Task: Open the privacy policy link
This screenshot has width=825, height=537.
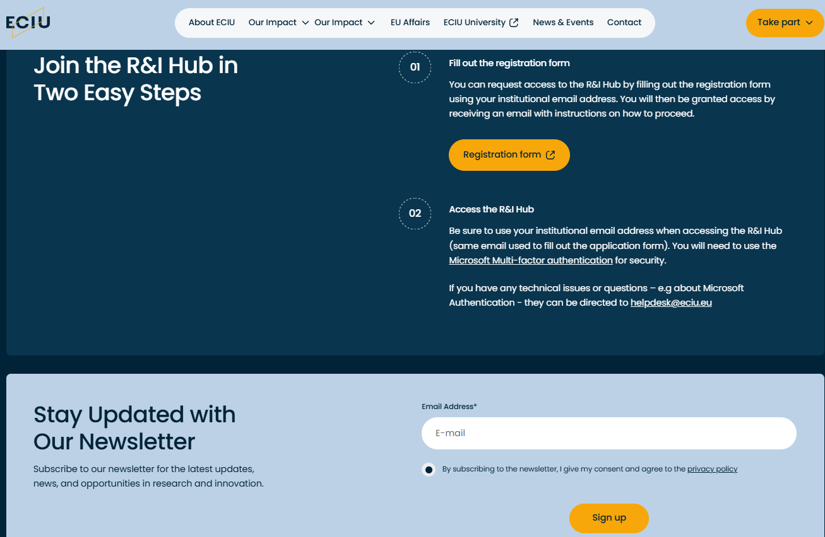Action: point(712,469)
